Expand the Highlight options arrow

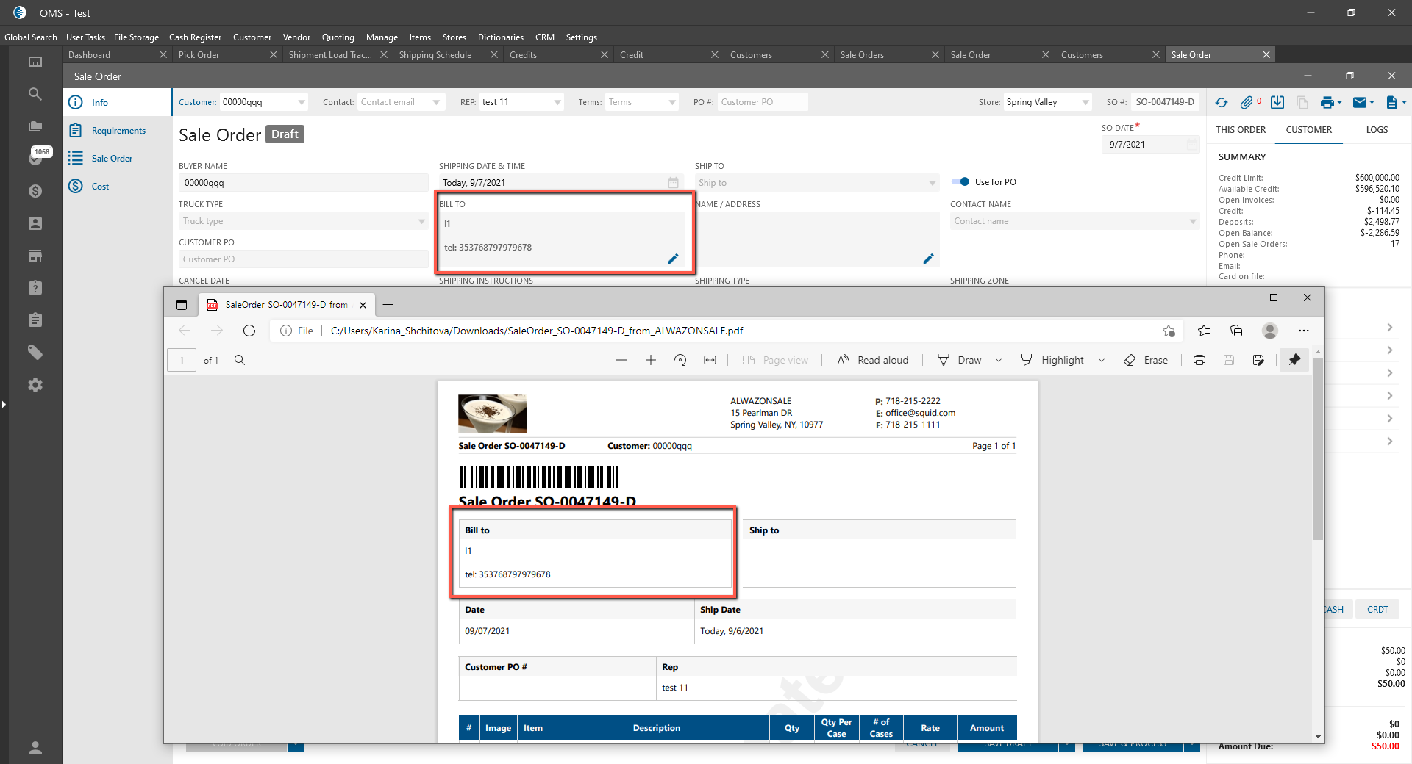coord(1101,360)
